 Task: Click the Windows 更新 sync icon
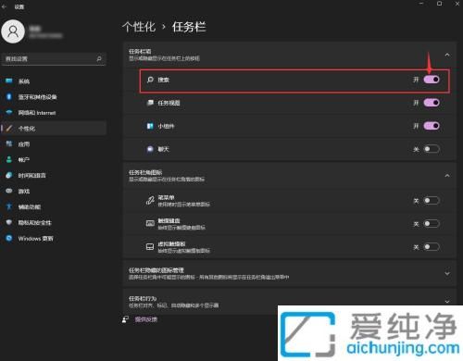[9, 238]
